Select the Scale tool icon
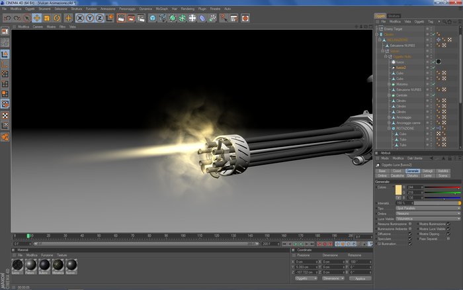This screenshot has height=290, width=463. coord(47,19)
